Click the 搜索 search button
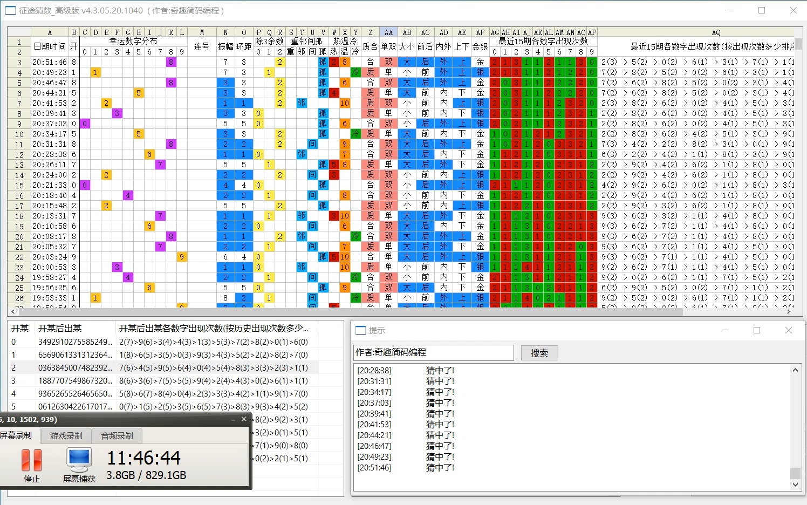The height and width of the screenshot is (505, 807). point(539,353)
